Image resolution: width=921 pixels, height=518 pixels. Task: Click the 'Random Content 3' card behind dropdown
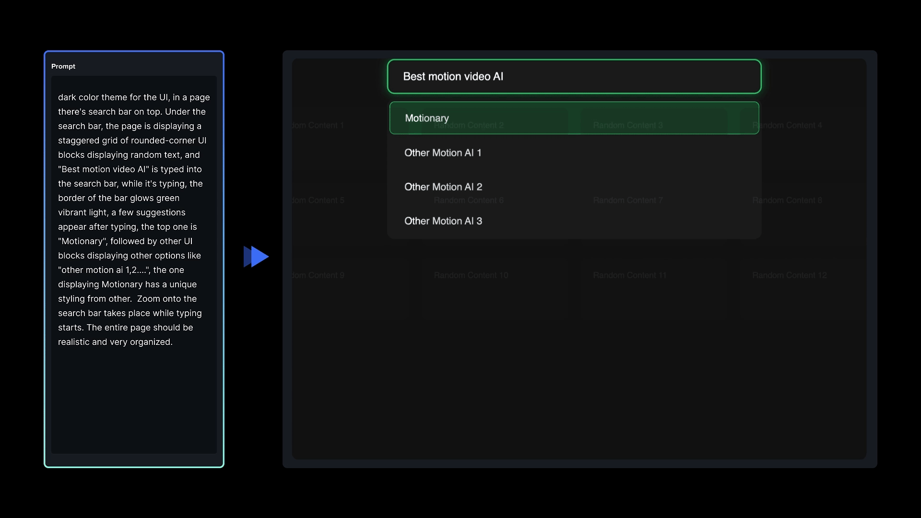[628, 126]
